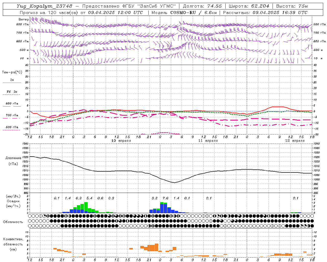Click the Тем-ра(°C) axis label
Viewport: 327px width, 262px height.
tap(12, 72)
